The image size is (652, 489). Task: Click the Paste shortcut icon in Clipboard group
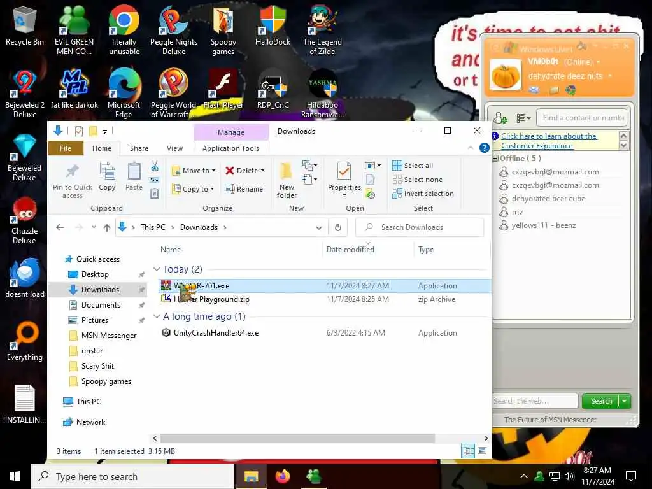coord(155,194)
